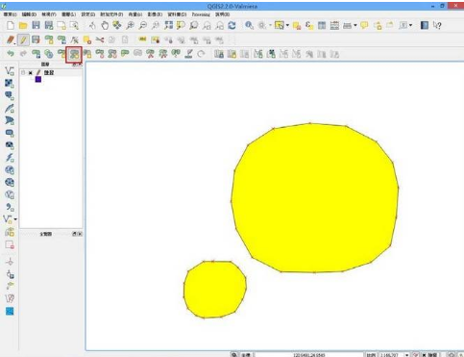Expand the scale combo box in status bar
Image resolution: width=464 pixels, height=357 pixels.
[406, 355]
